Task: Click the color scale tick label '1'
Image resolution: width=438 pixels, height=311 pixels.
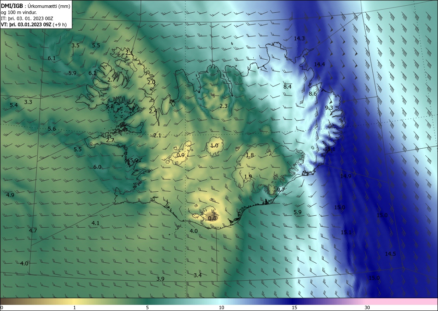Action: point(74,308)
